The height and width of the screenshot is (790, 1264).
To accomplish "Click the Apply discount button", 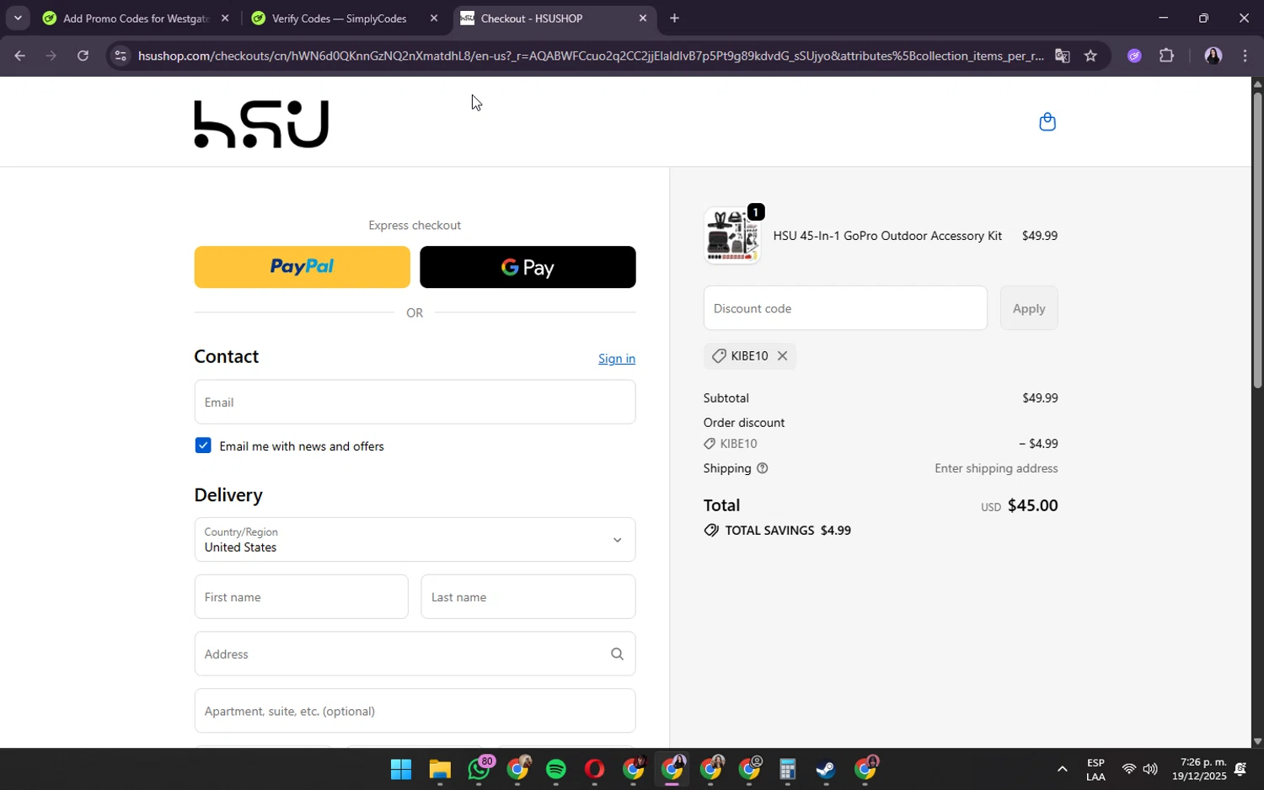I will point(1029,308).
